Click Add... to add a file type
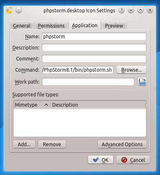The image size is (160, 175). pyautogui.click(x=24, y=144)
